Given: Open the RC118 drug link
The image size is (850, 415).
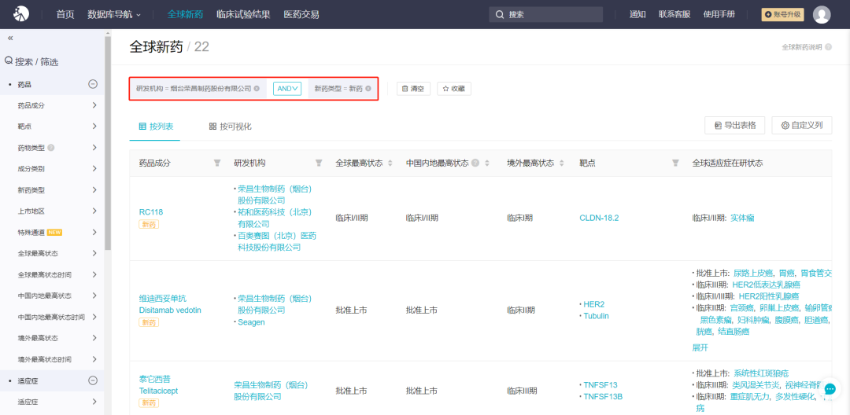Looking at the screenshot, I should point(150,212).
